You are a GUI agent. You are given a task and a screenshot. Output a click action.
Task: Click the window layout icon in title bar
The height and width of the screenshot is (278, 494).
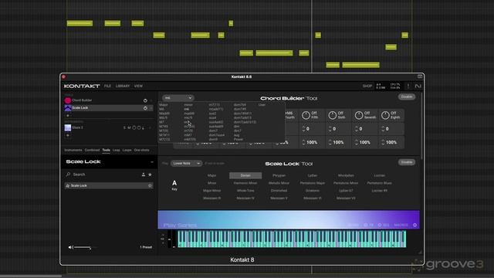[x=420, y=76]
